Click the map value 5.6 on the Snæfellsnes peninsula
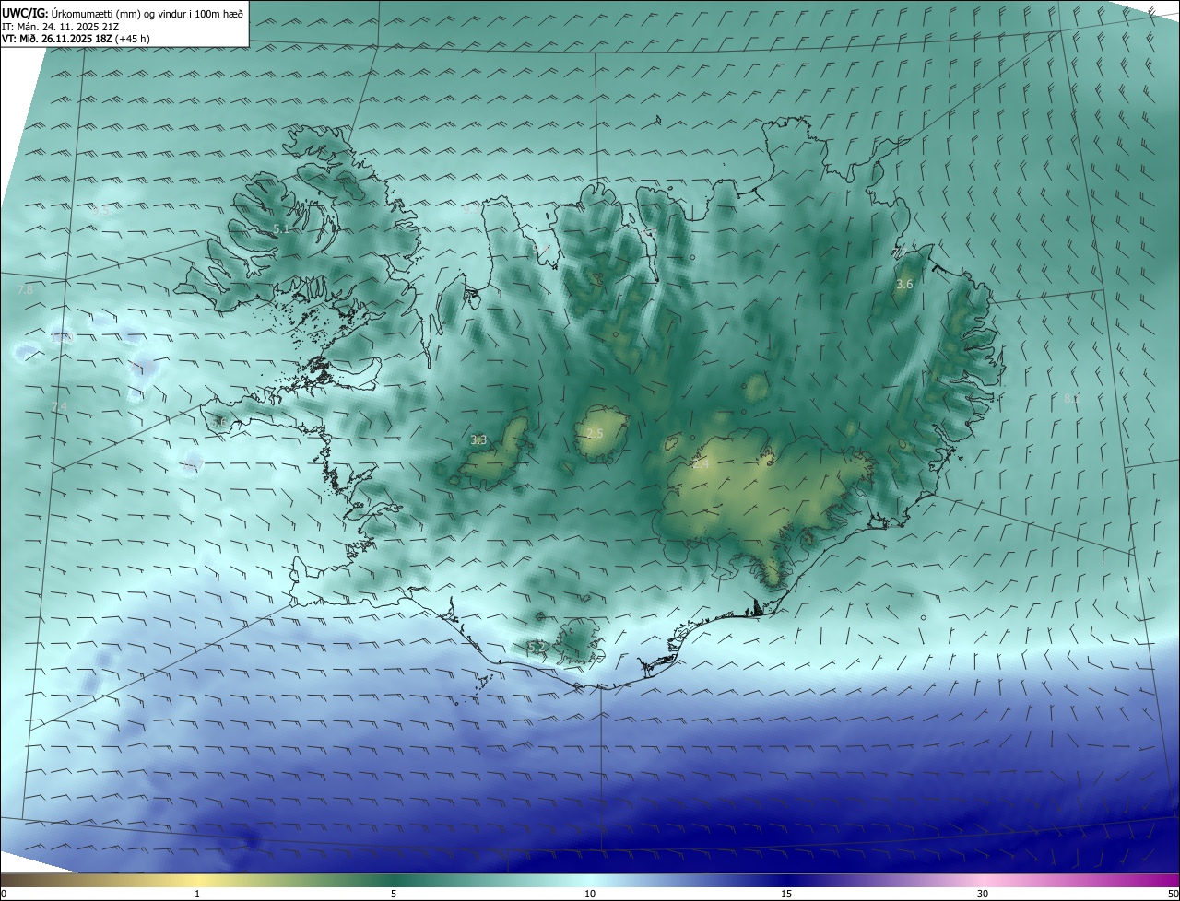 click(x=219, y=422)
